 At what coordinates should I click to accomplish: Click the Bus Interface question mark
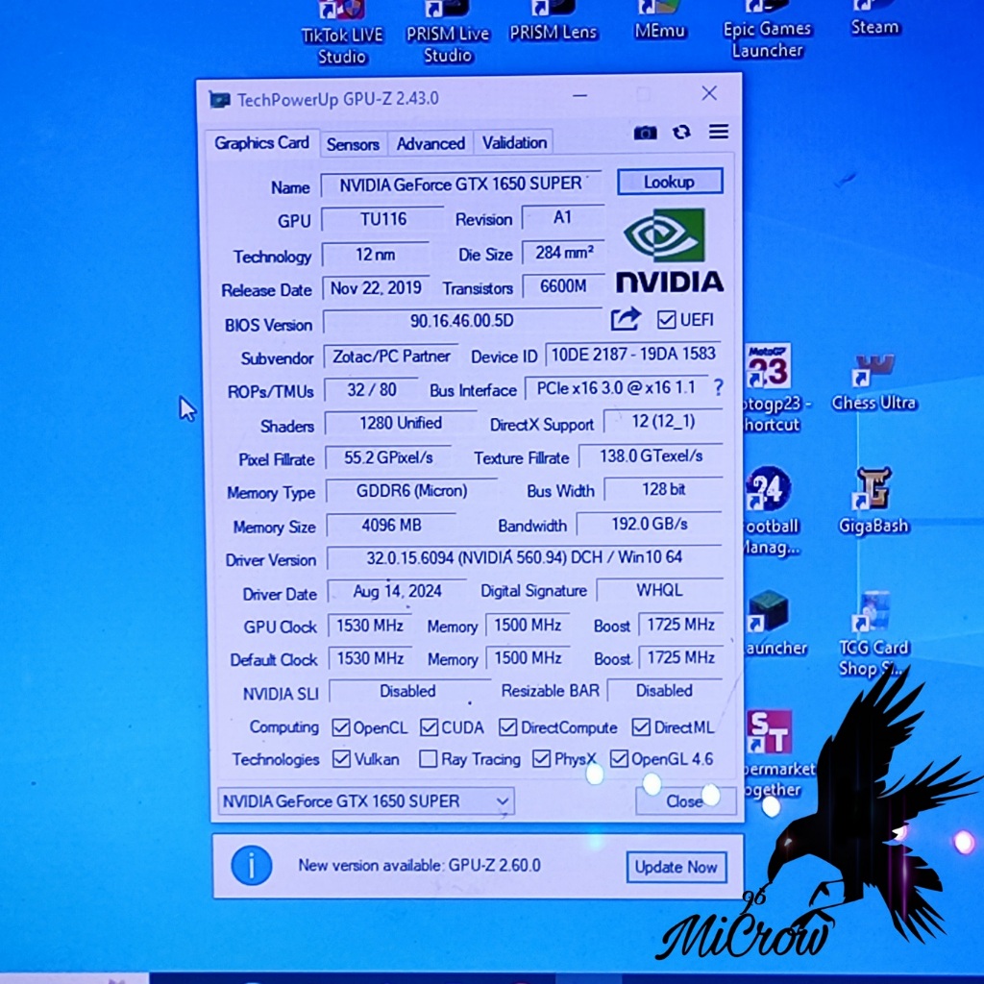pos(717,388)
